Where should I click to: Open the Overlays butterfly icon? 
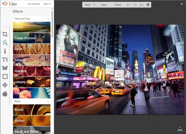(5, 68)
